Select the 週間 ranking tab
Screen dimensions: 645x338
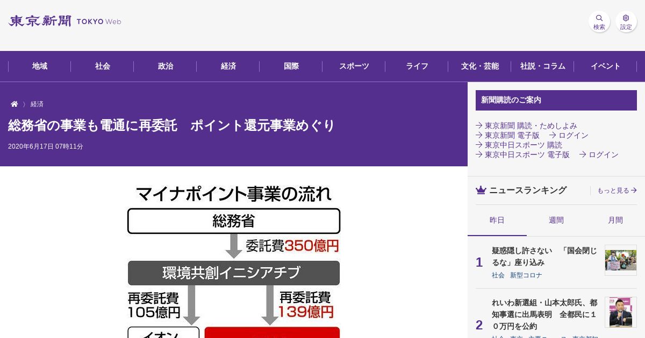tap(556, 221)
